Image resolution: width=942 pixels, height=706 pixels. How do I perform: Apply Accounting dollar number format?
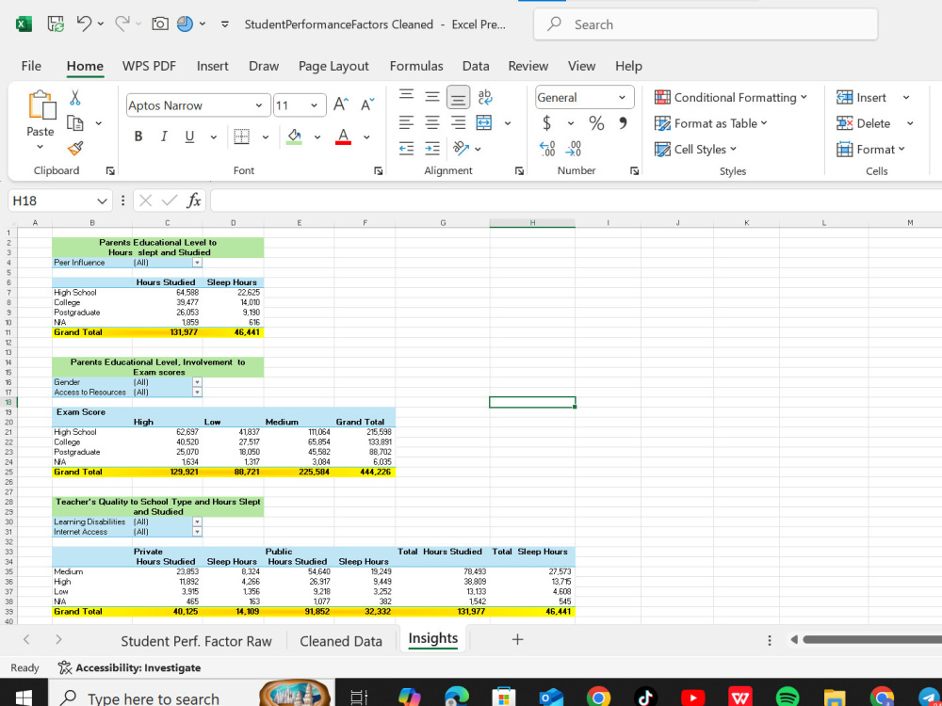pos(546,123)
